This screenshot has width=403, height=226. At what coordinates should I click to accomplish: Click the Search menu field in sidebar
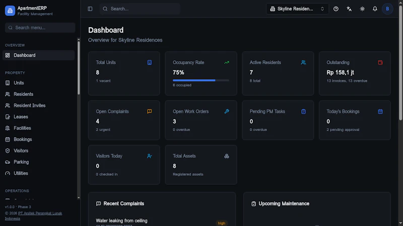(40, 28)
